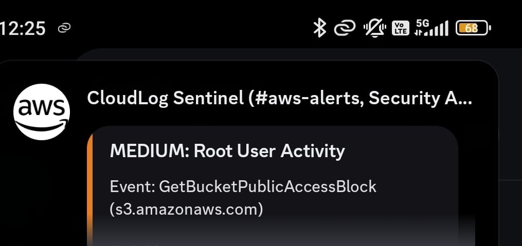Image resolution: width=522 pixels, height=246 pixels.
Task: Tap the battery indicator showing 68
Action: click(x=473, y=28)
